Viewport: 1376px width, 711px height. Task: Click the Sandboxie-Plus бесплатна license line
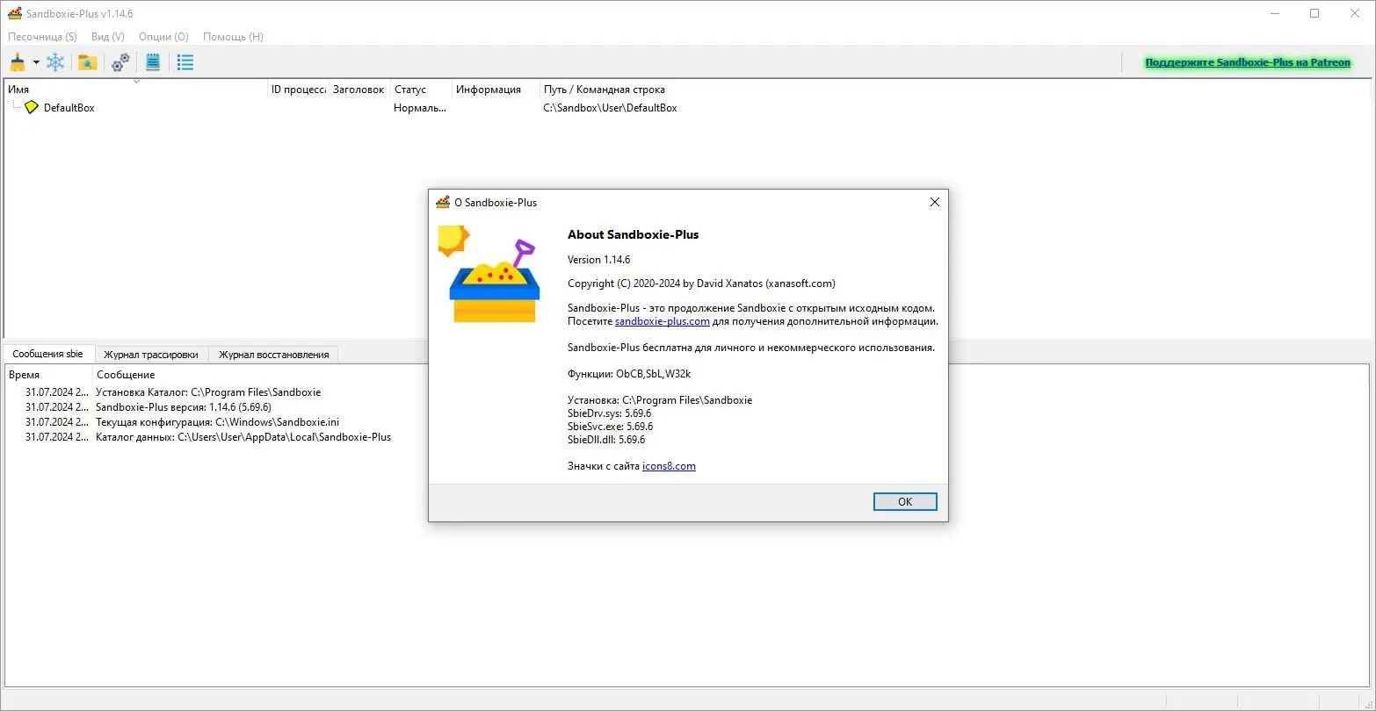pos(751,348)
